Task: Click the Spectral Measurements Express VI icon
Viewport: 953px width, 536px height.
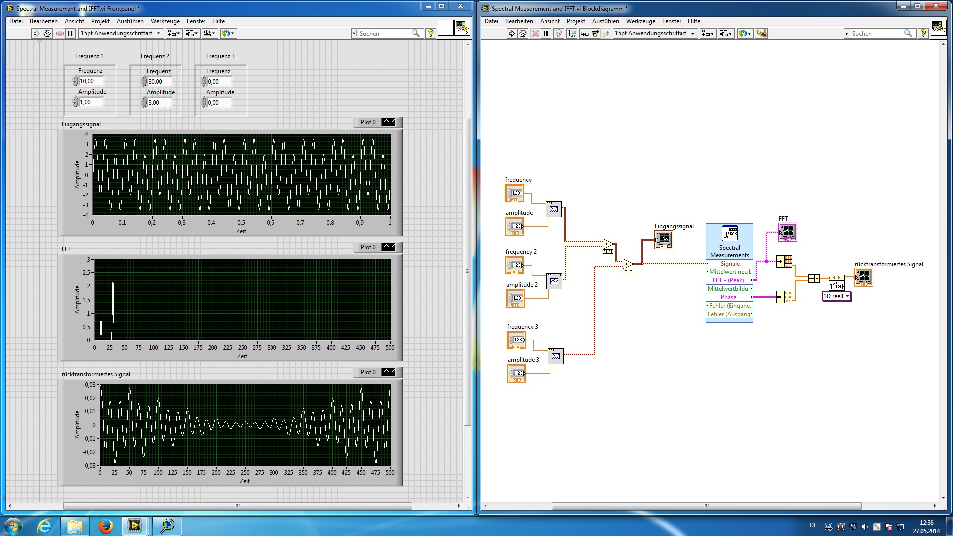Action: click(x=729, y=233)
